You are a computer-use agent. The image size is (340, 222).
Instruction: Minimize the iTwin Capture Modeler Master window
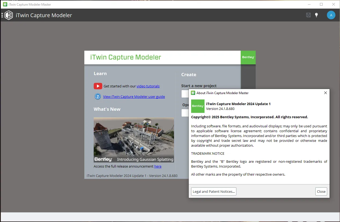(309, 4)
